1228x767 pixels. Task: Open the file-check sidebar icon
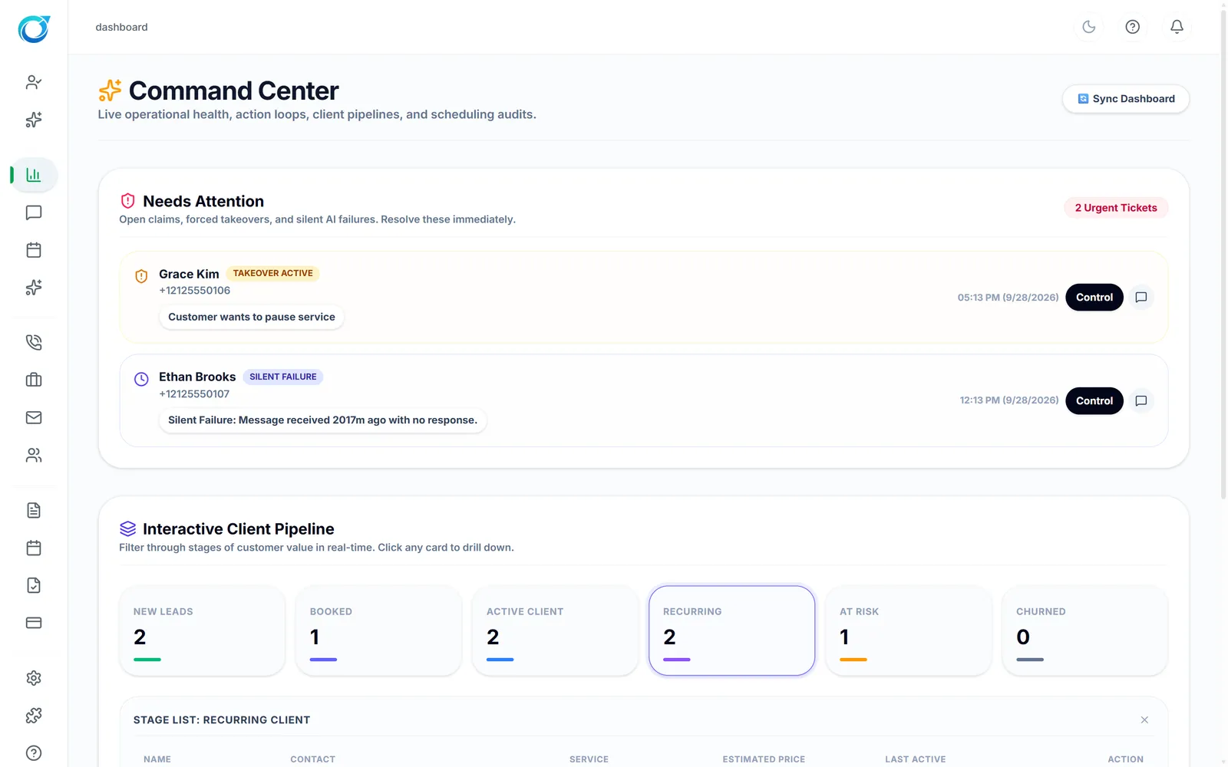(x=34, y=585)
